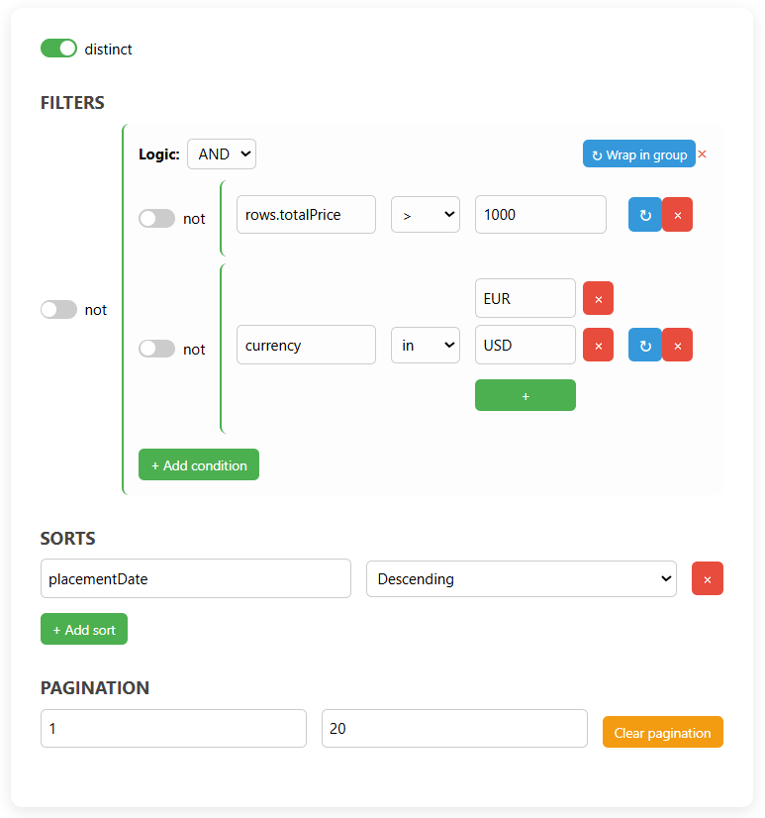Remove the entire filter group
Image resolution: width=765 pixels, height=818 pixels.
702,154
